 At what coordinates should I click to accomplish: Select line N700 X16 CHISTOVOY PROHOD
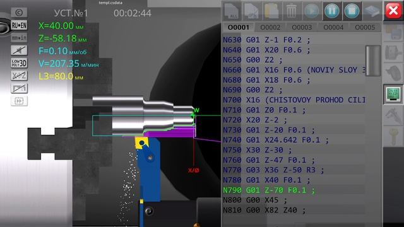pyautogui.click(x=294, y=100)
